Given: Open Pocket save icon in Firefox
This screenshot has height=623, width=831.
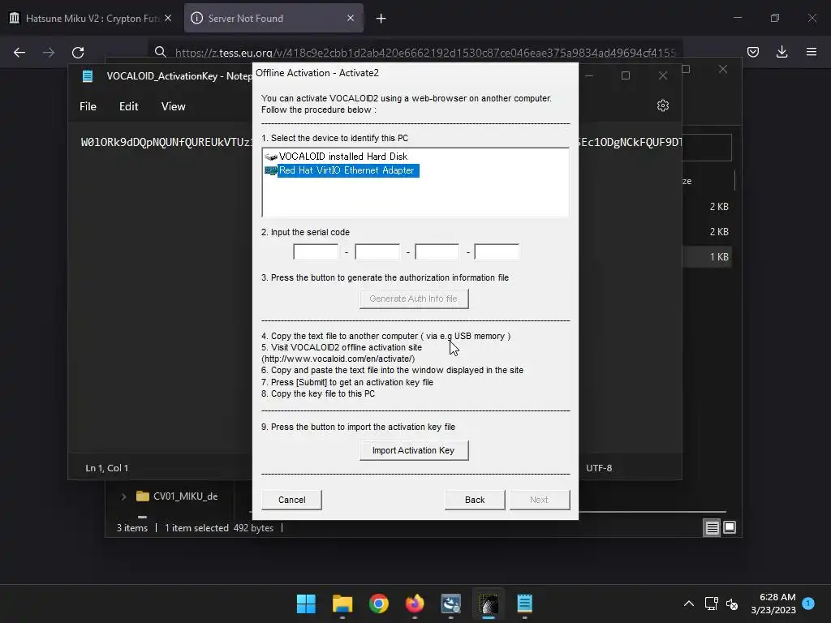Looking at the screenshot, I should point(753,52).
